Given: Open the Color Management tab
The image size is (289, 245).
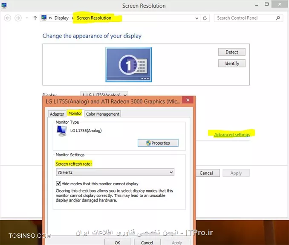Looking at the screenshot, I should 103,114.
